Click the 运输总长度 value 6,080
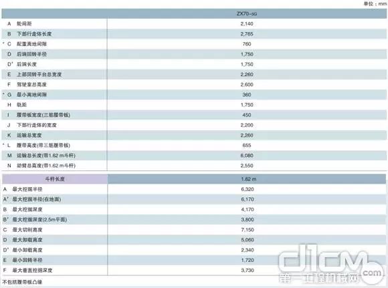Screen dimensions: 388x288 [247, 156]
